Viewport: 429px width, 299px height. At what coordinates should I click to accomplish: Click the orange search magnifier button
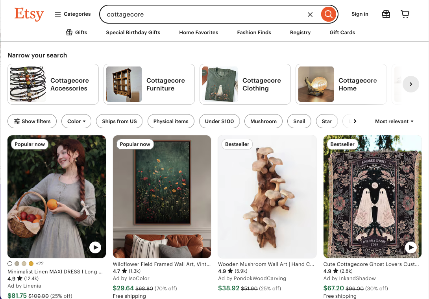point(329,15)
